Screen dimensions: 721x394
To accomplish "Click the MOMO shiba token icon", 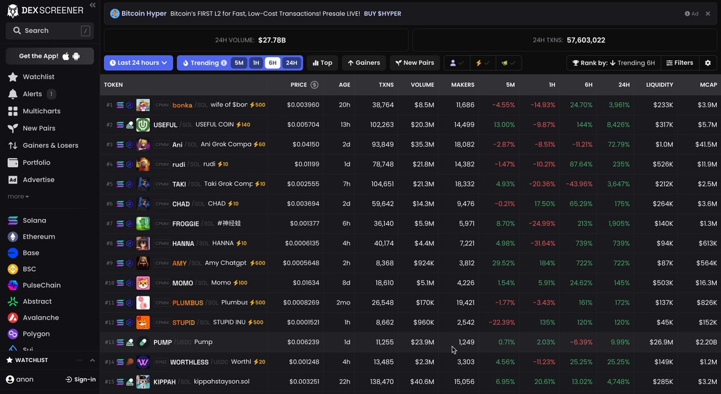I will pyautogui.click(x=143, y=283).
